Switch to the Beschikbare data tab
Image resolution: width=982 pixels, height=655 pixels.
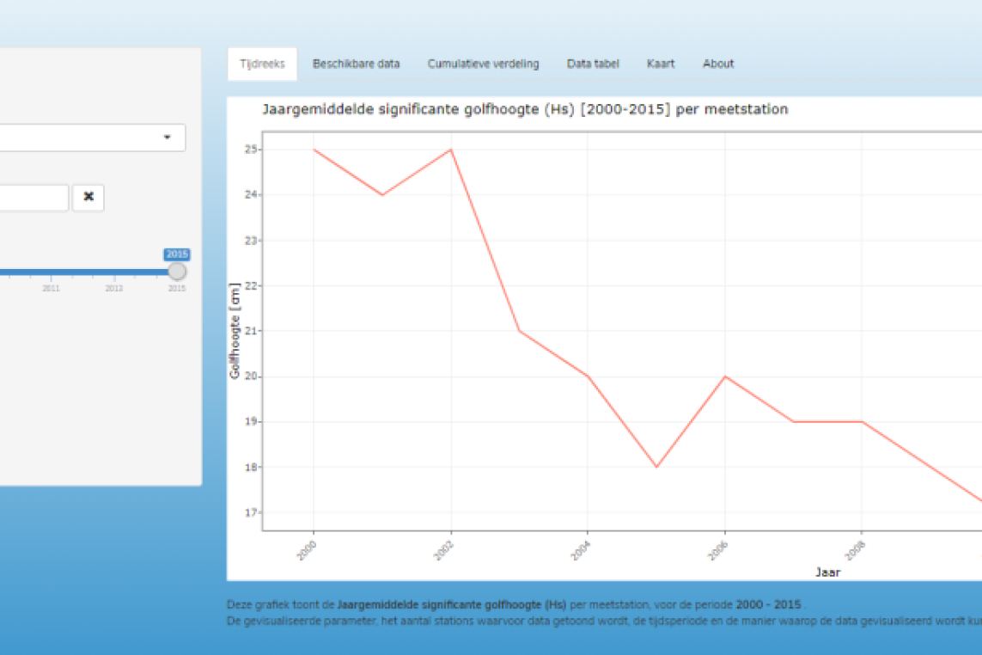(x=356, y=64)
